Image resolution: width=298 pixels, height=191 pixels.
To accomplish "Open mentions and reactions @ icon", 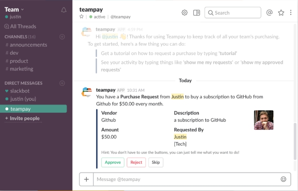I will [269, 13].
